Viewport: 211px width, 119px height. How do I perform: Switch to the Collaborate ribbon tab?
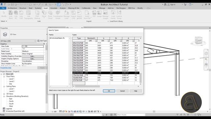[86, 8]
